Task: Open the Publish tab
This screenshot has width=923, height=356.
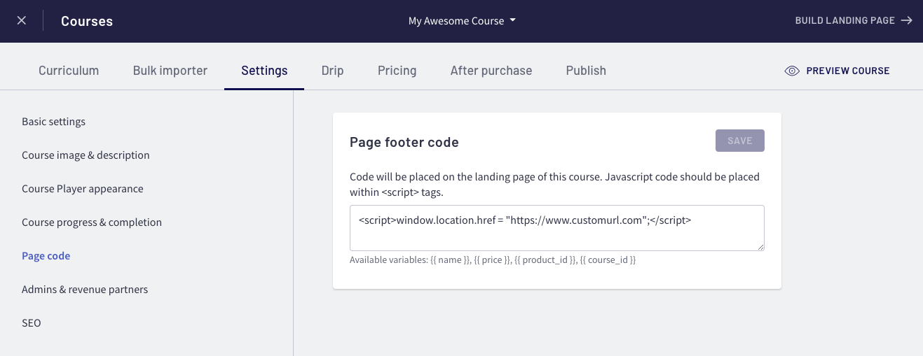Action: point(586,71)
